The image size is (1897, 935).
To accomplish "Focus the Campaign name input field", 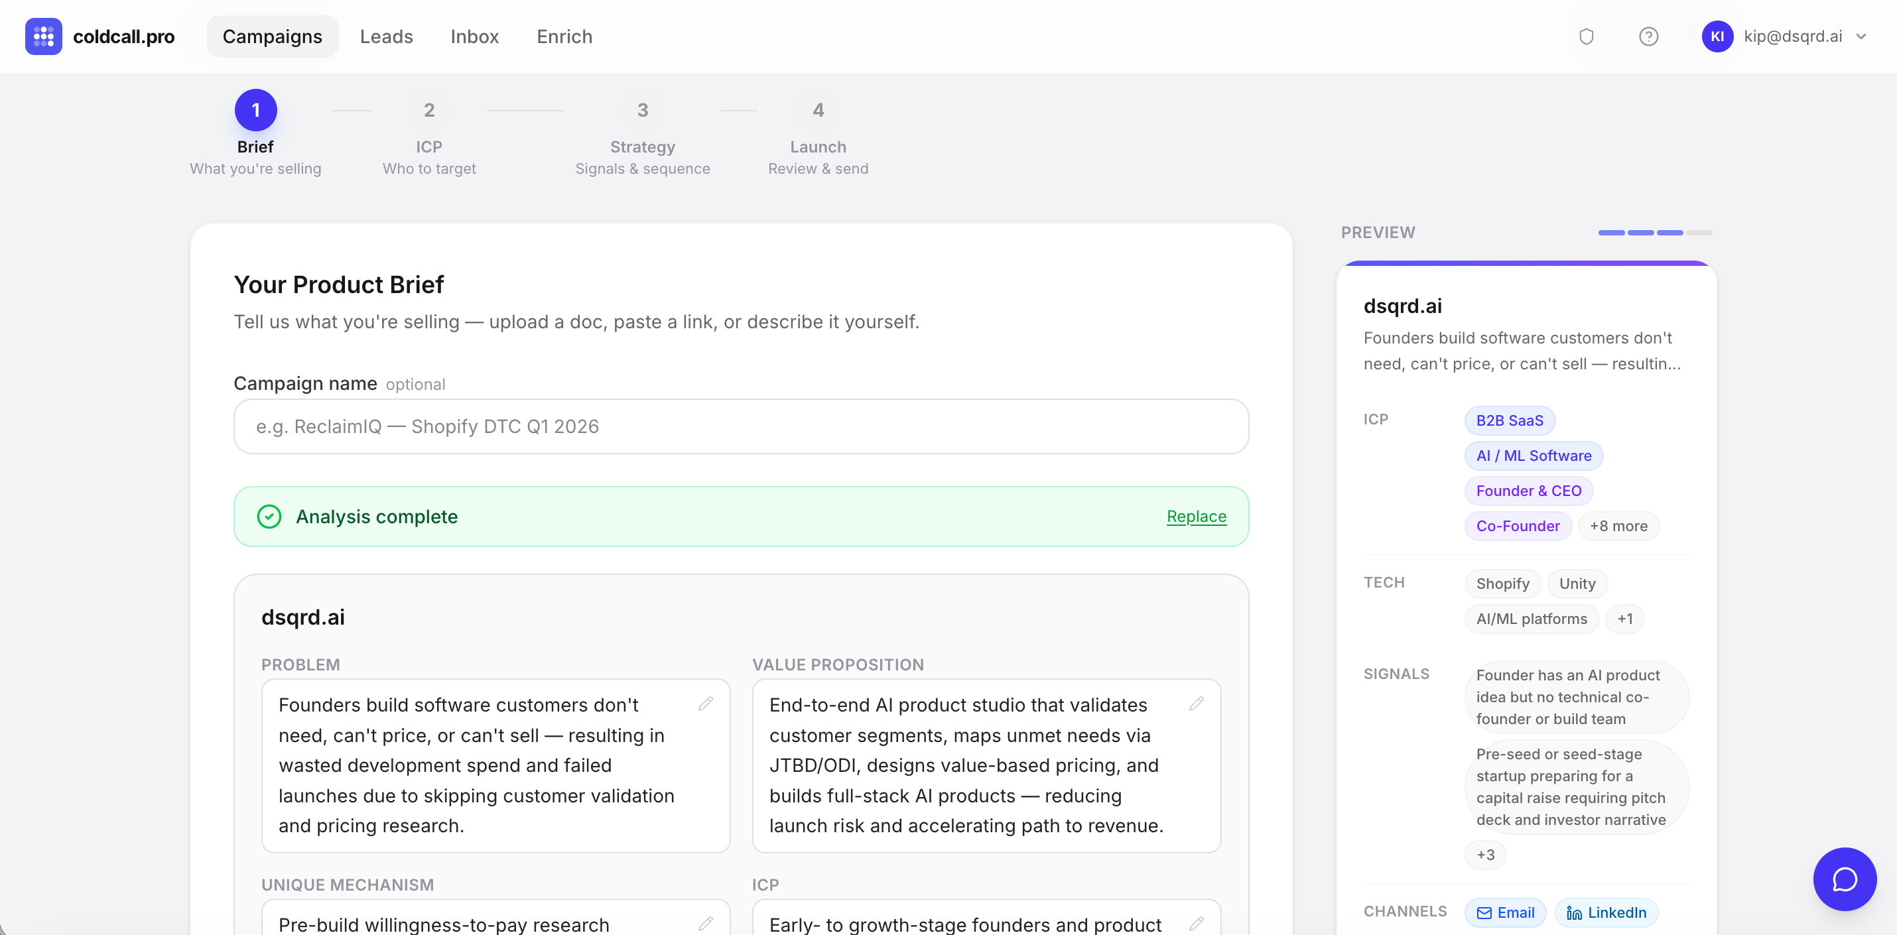I will pos(740,426).
